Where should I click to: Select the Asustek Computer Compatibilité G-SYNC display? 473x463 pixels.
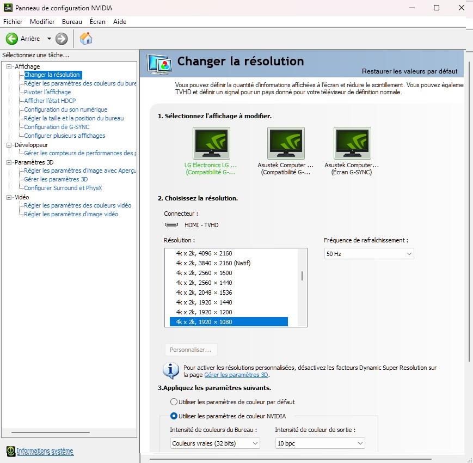286,143
